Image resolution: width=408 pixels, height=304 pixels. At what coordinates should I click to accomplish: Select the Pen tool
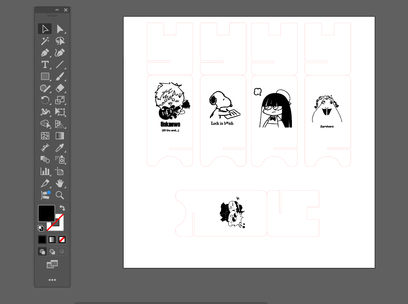pyautogui.click(x=45, y=52)
